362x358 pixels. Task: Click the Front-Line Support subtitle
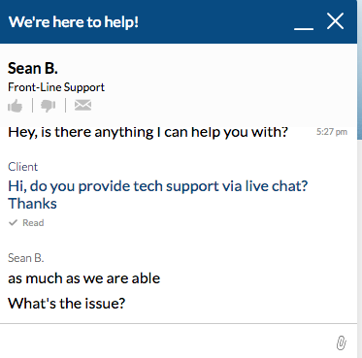[56, 87]
